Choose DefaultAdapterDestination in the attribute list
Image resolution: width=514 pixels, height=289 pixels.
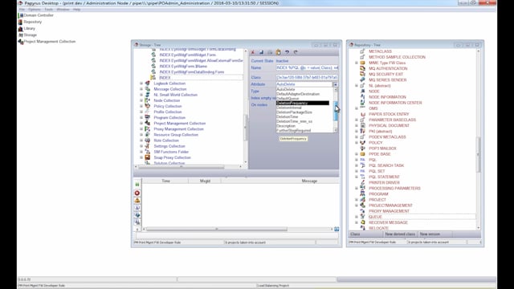(x=304, y=94)
